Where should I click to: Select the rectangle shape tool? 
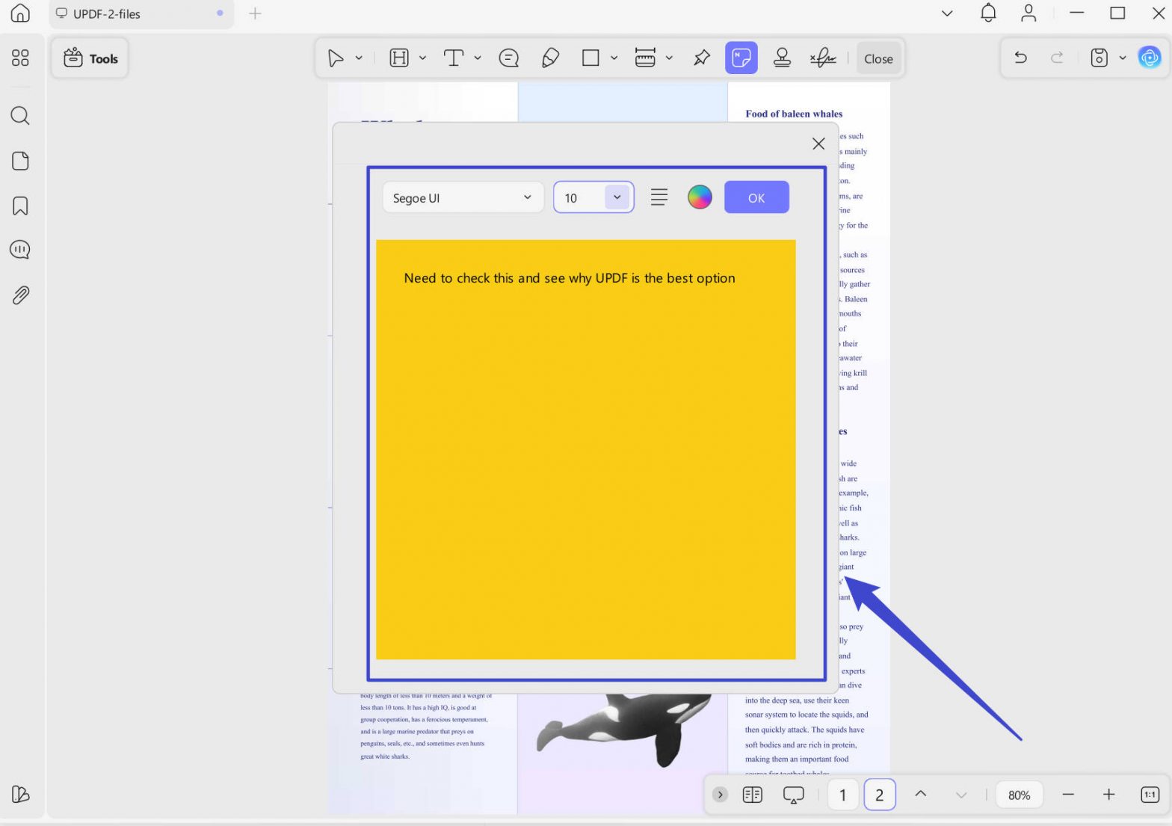[590, 58]
